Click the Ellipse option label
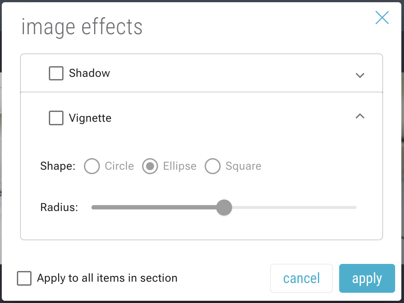This screenshot has height=303, width=404. coord(179,167)
